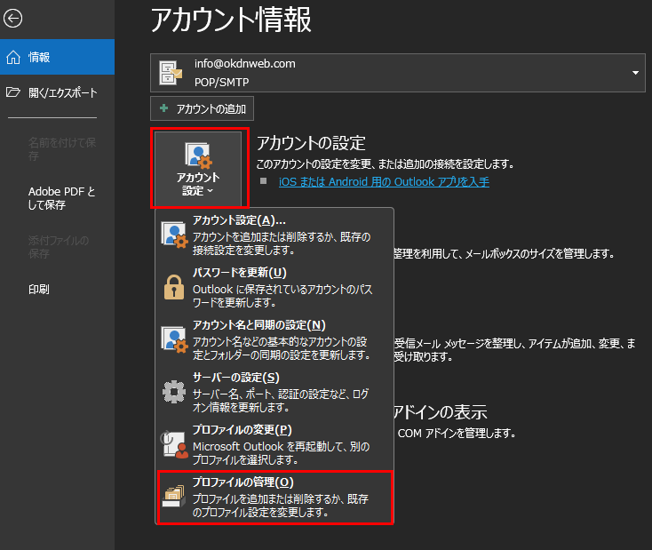This screenshot has width=652, height=550.
Task: Click the folder icon beside 開く/エクスポート
Action: tap(13, 92)
